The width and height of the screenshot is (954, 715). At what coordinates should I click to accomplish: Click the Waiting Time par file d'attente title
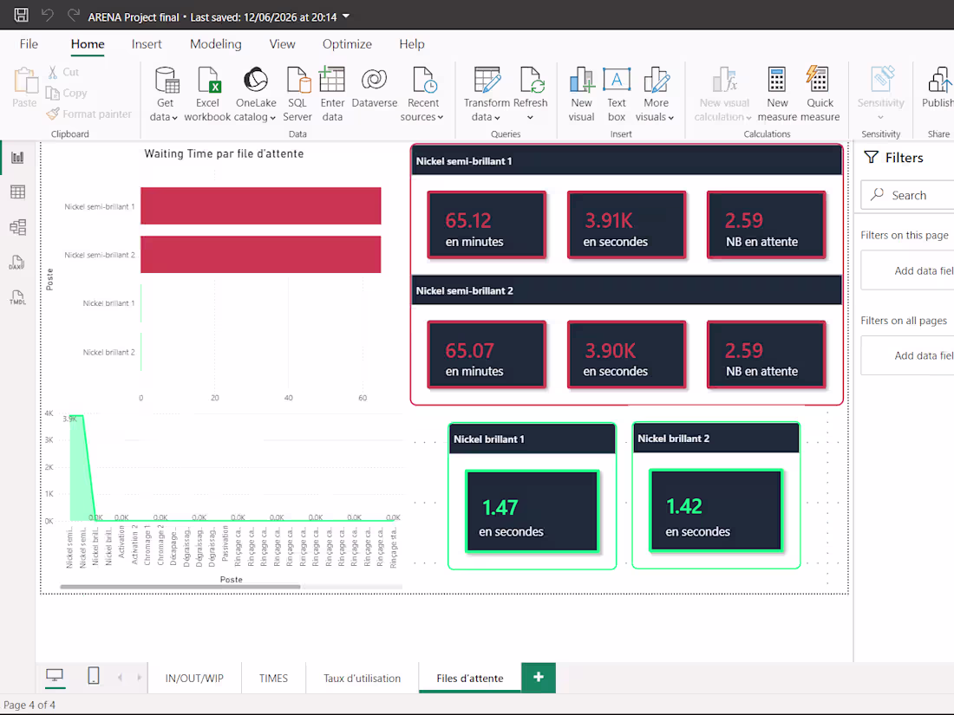pos(224,153)
